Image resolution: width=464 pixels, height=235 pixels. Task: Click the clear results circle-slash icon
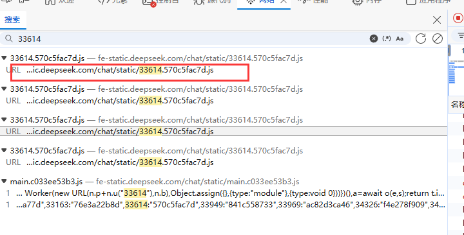point(438,39)
